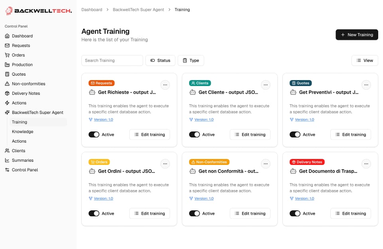Click the sparkle icon beside BackwellTech Super Agent
The image size is (383, 249).
click(x=7, y=112)
